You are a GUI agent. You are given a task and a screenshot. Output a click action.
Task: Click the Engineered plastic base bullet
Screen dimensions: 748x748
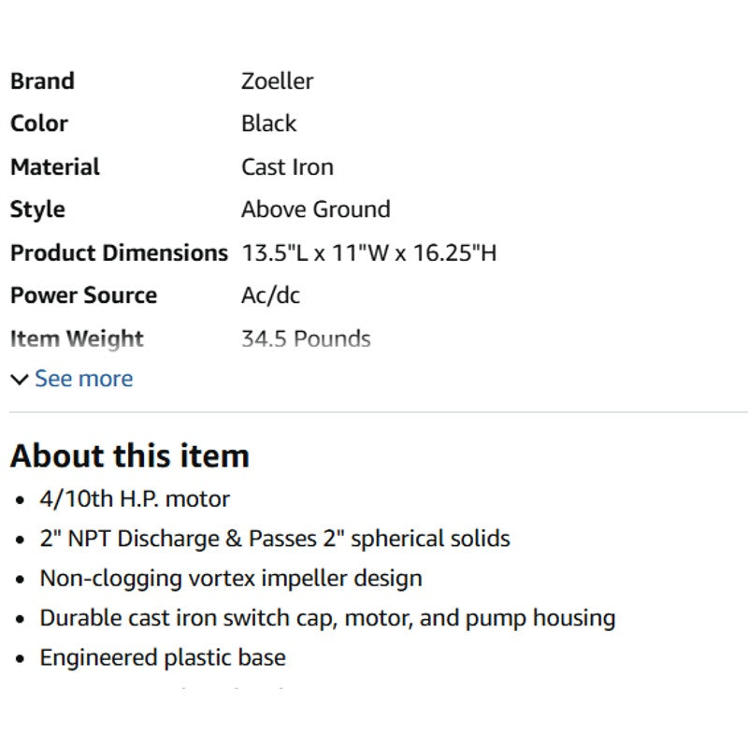pos(163,658)
